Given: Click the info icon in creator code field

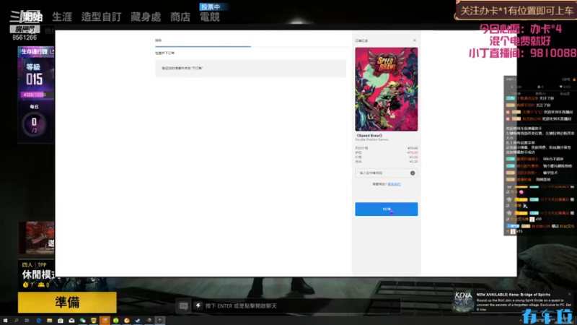Looking at the screenshot, I should click(x=413, y=173).
